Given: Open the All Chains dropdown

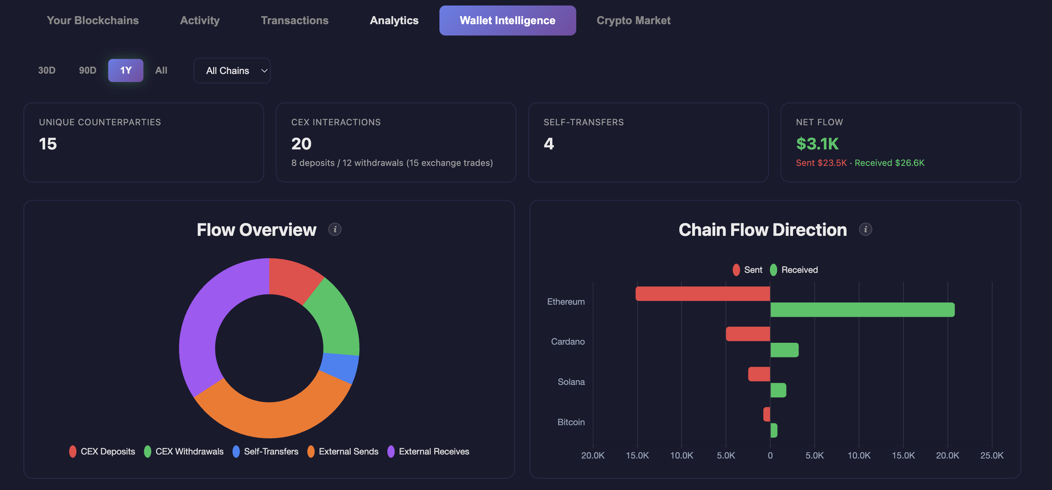Looking at the screenshot, I should pyautogui.click(x=232, y=70).
